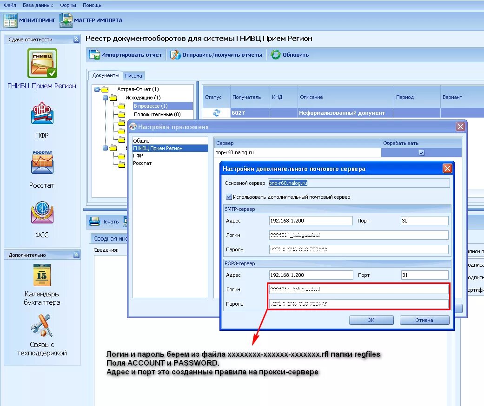Click the SMTP Пароль field
Viewport: 484px width, 406px height.
click(358, 249)
